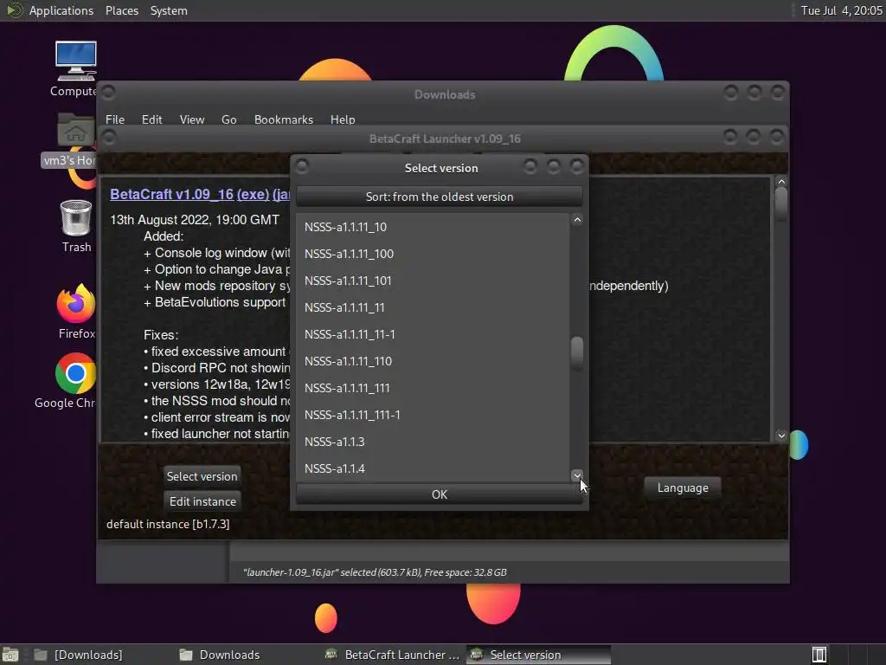Confirm selection with the OK button

439,494
